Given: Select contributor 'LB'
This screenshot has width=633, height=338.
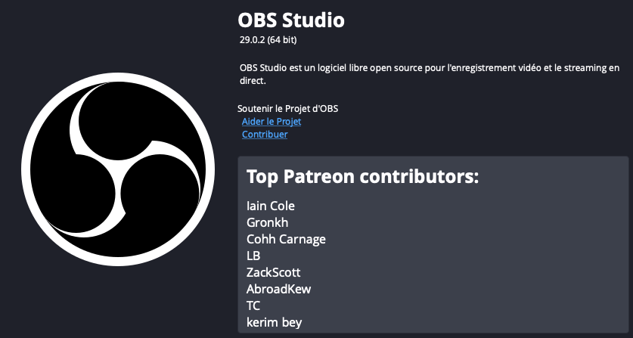Looking at the screenshot, I should pos(253,256).
